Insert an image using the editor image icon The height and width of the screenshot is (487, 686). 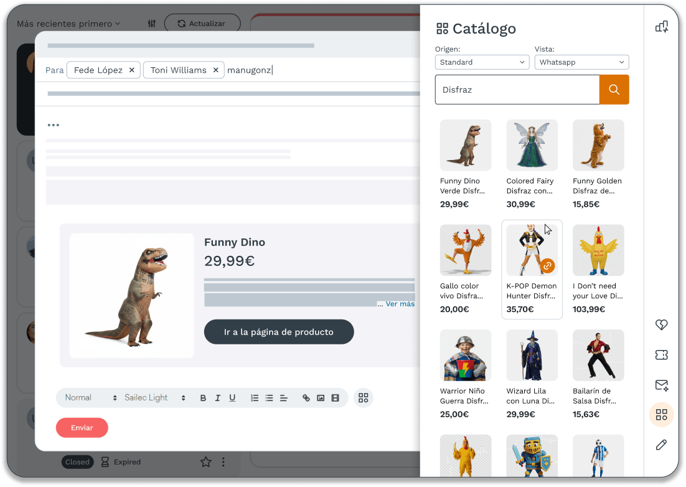[x=321, y=397]
